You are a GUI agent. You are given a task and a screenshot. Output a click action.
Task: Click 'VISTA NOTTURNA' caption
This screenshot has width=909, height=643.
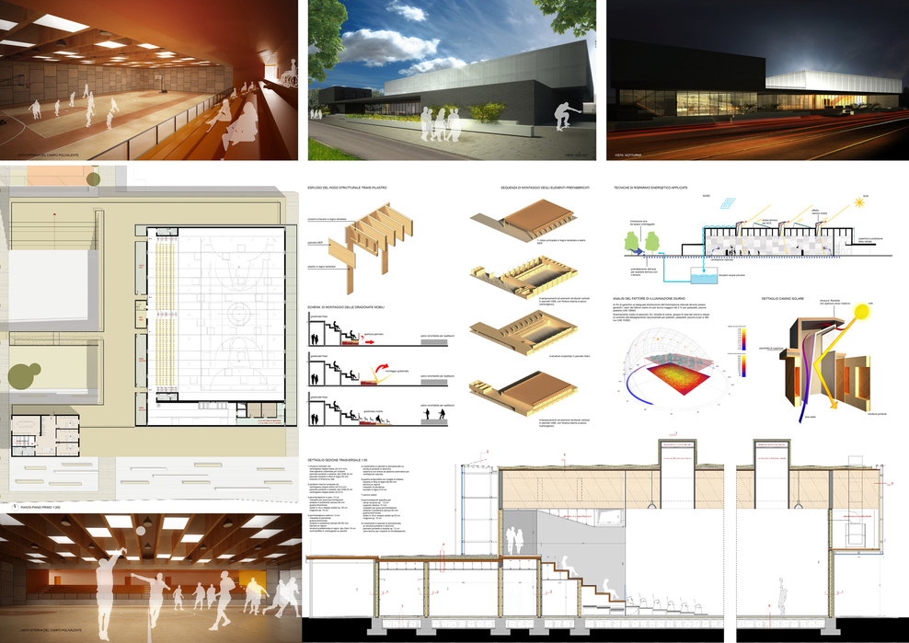(628, 155)
